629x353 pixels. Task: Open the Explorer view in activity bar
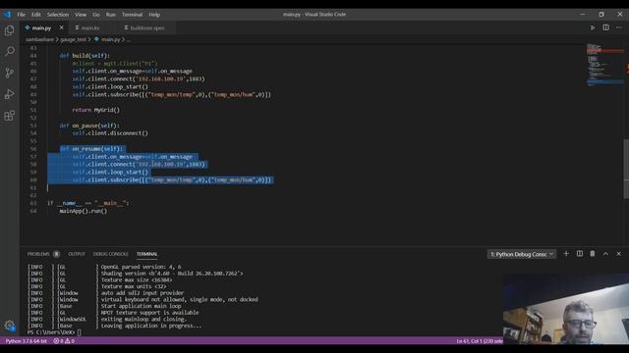[x=9, y=30]
